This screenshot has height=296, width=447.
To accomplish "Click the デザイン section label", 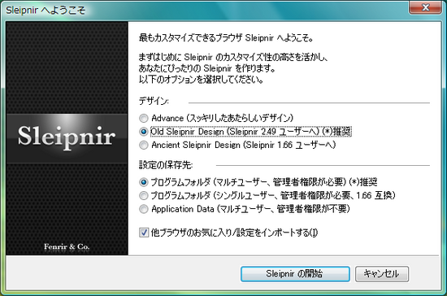I will [x=154, y=101].
